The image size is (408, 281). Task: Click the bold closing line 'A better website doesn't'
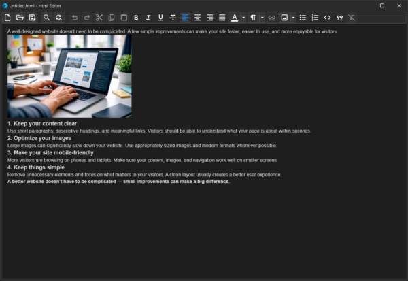[x=118, y=181]
